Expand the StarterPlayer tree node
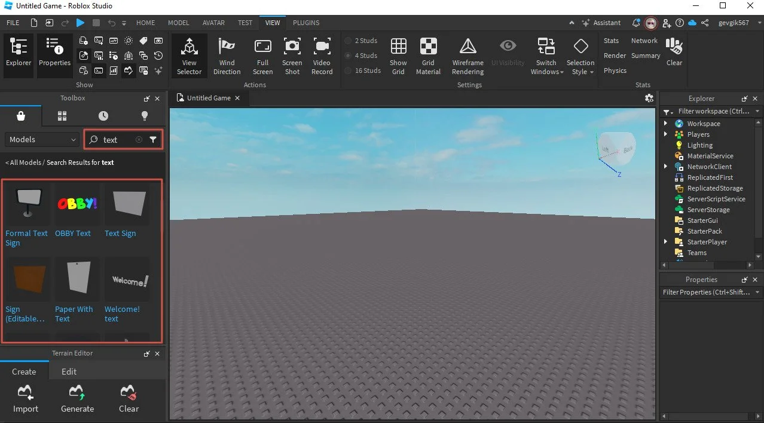 coord(665,242)
